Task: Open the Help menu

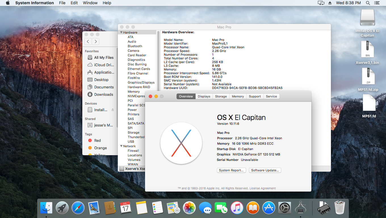Action: coord(107,3)
